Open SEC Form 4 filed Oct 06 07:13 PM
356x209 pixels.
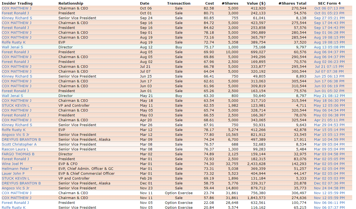point(329,8)
